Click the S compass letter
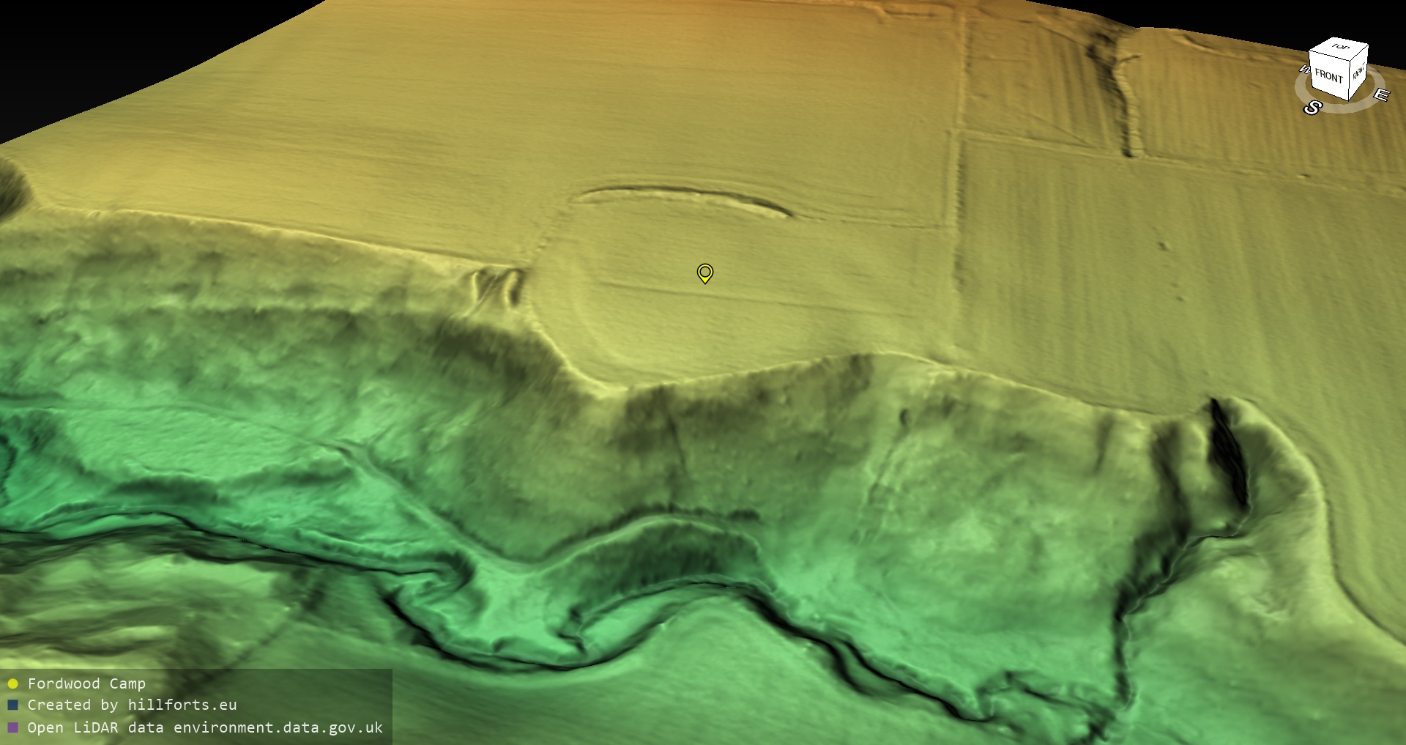The image size is (1406, 745). pos(1312,108)
